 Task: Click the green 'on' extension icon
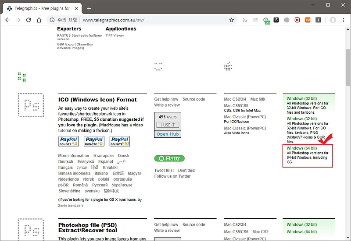[x=266, y=21]
